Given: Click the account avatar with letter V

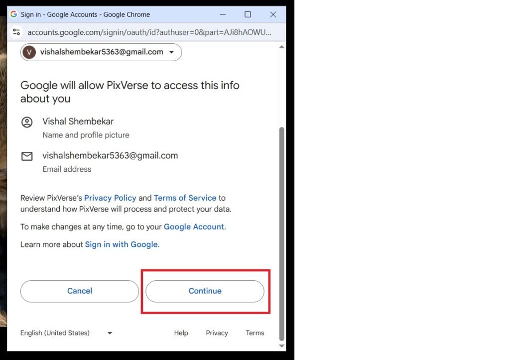Looking at the screenshot, I should 29,52.
